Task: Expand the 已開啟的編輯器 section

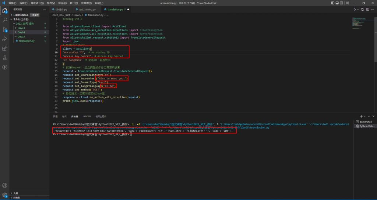Action: tap(29, 15)
